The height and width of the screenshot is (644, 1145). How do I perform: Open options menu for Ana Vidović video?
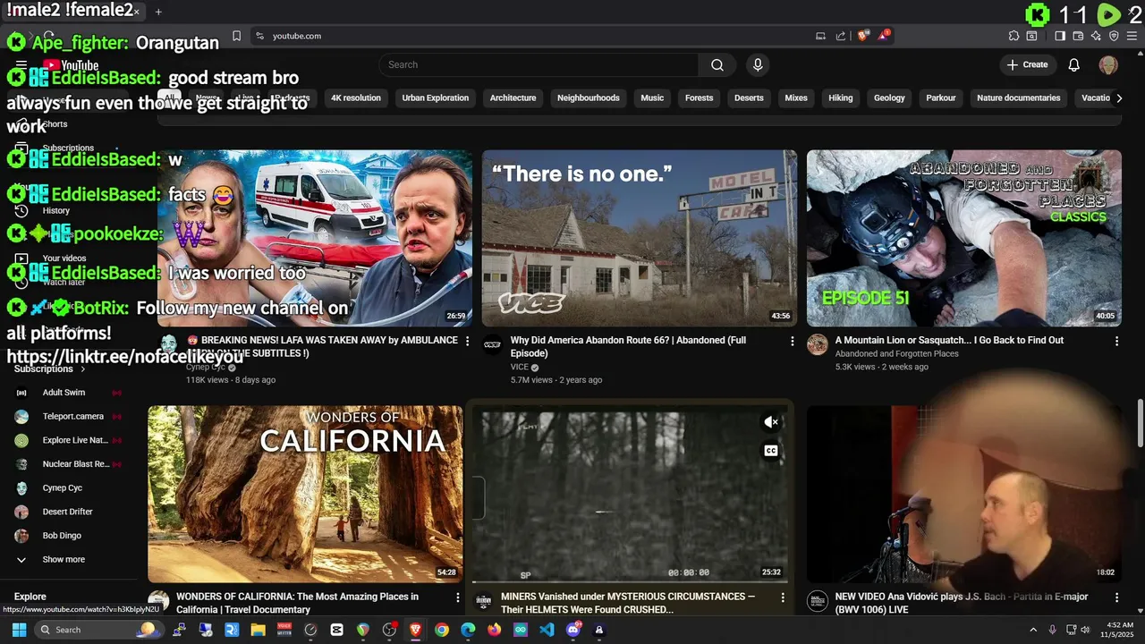[1116, 597]
